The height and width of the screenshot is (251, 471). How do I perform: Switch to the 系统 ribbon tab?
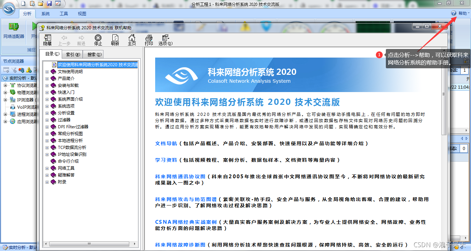coord(46,14)
